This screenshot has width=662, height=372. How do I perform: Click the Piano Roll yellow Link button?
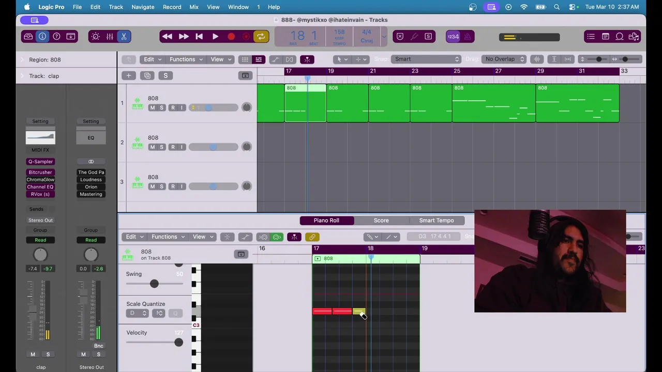[312, 237]
